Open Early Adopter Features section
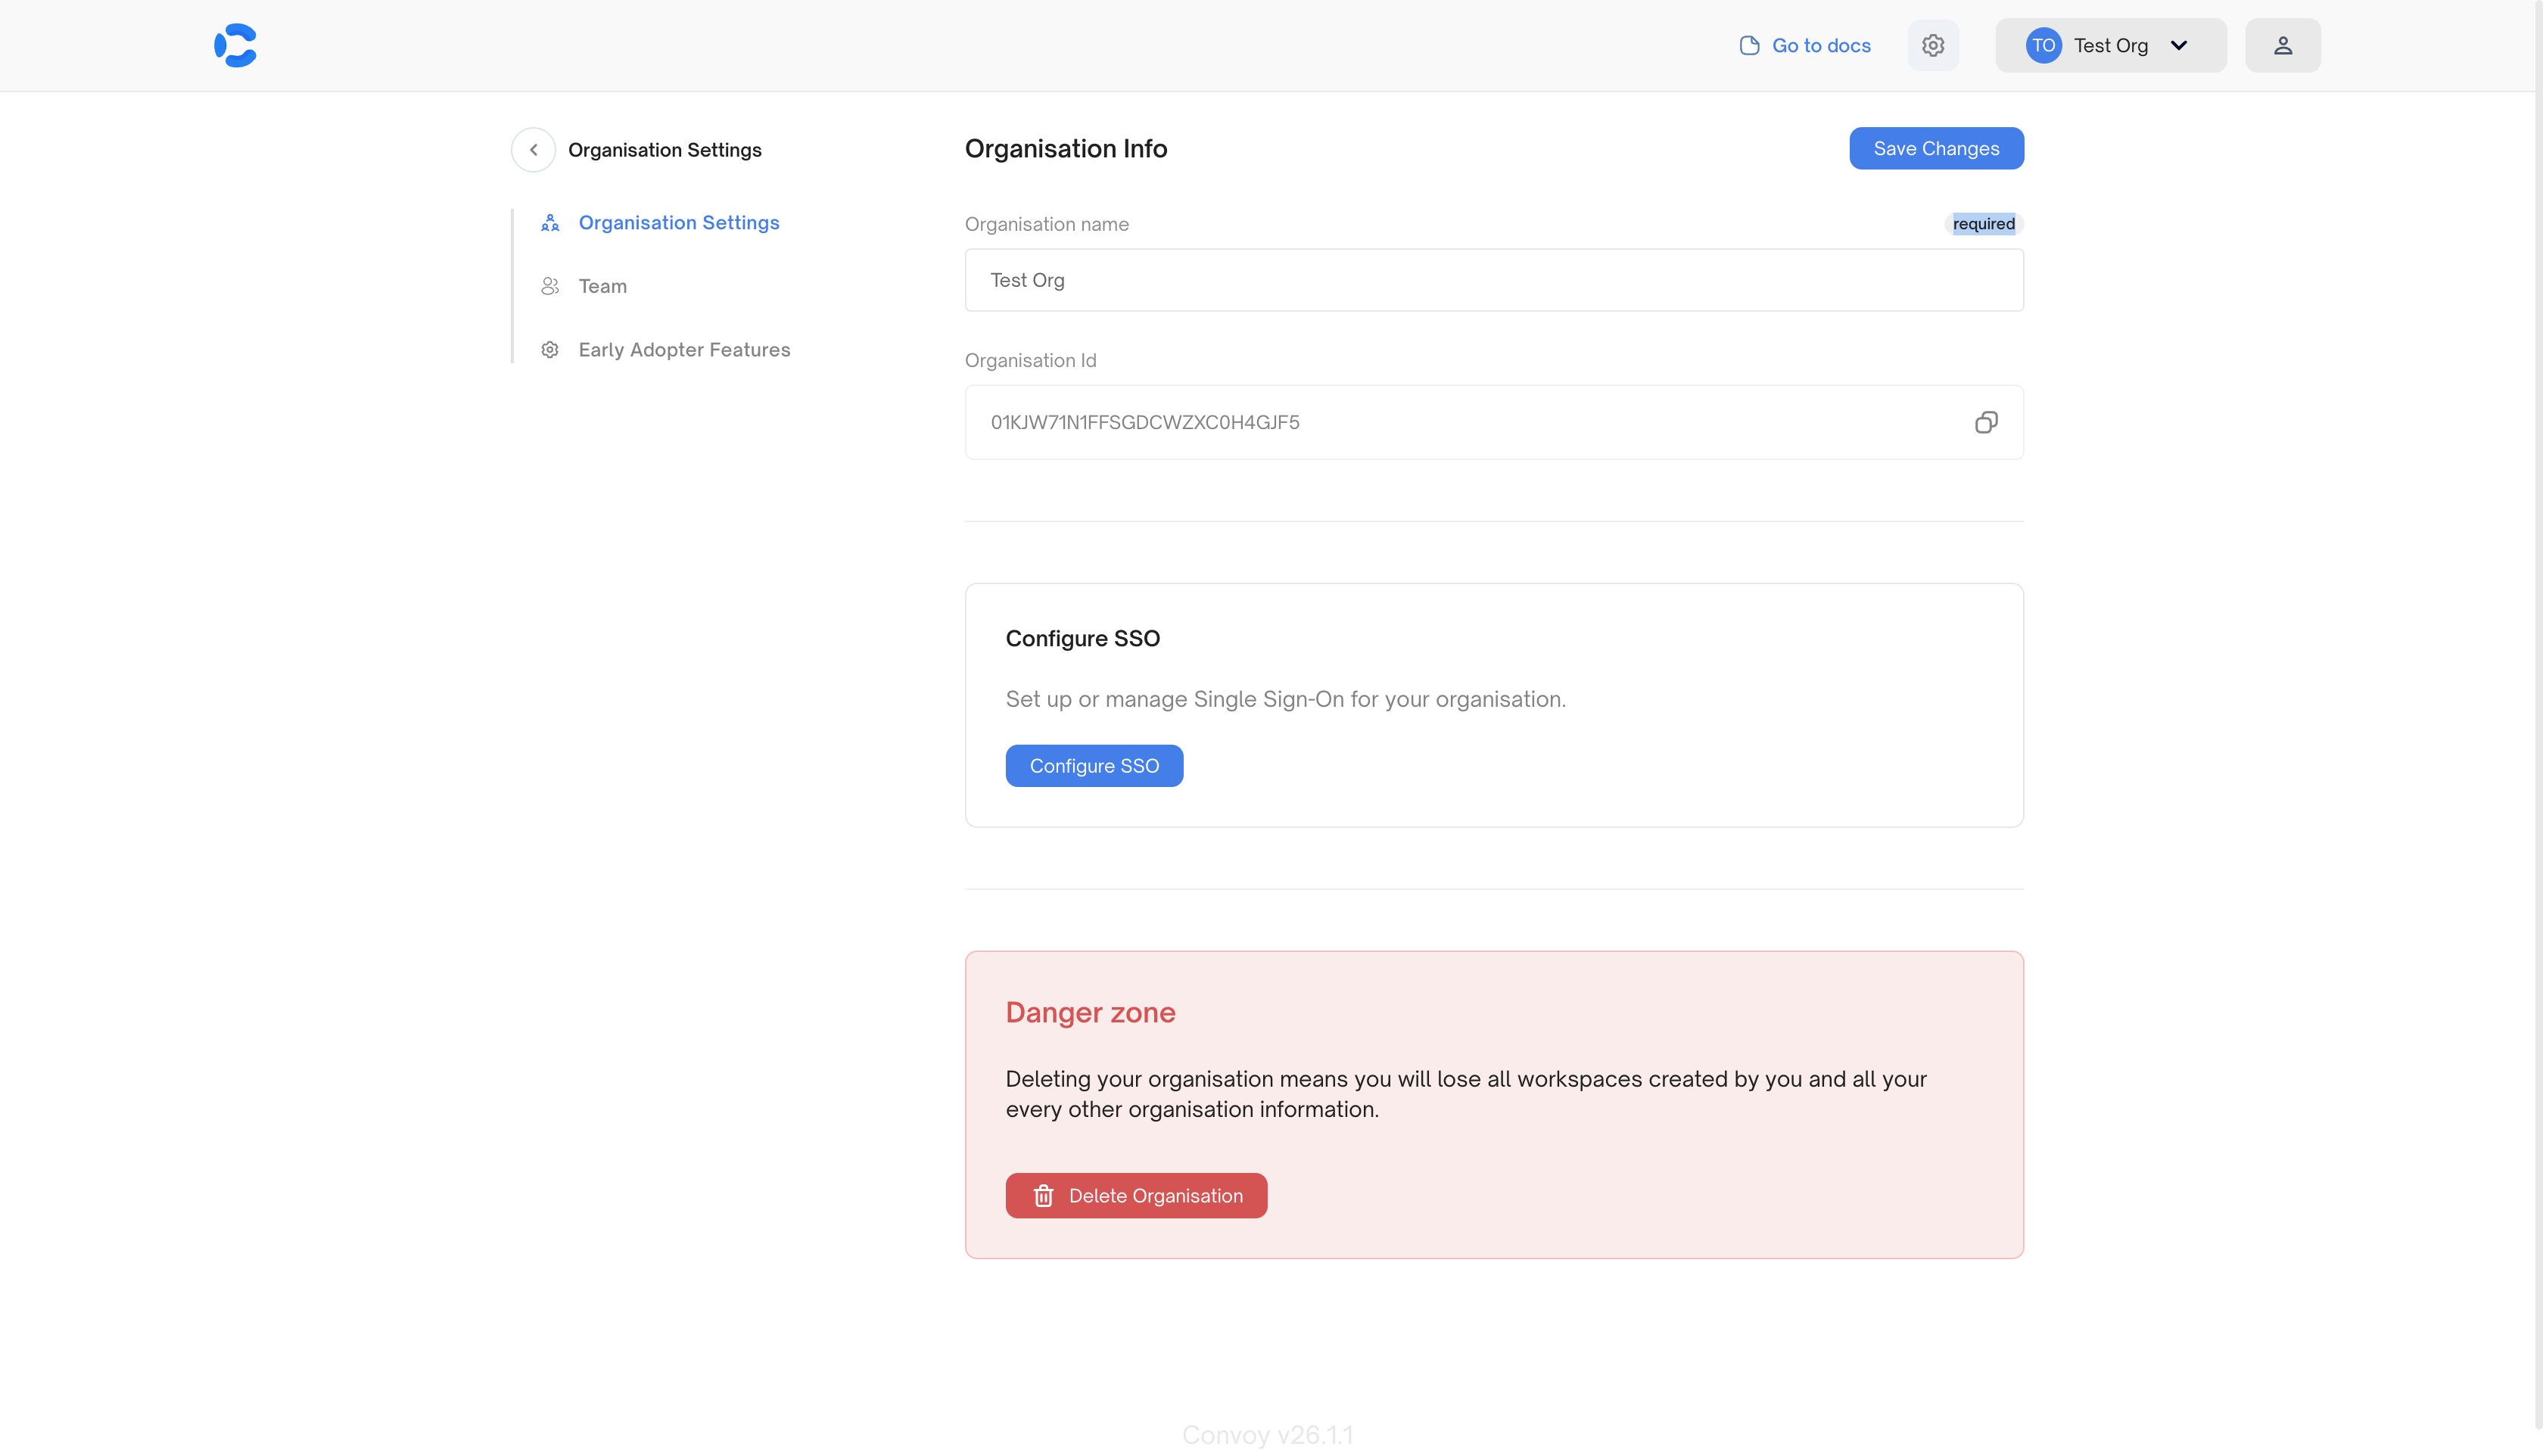The image size is (2543, 1456). (x=684, y=350)
